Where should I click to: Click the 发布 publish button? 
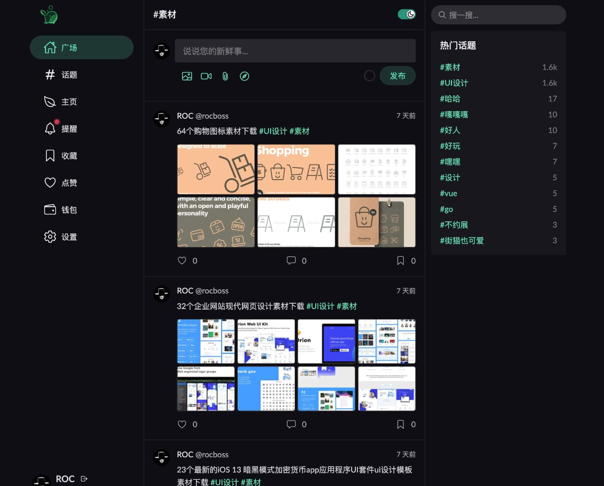398,76
